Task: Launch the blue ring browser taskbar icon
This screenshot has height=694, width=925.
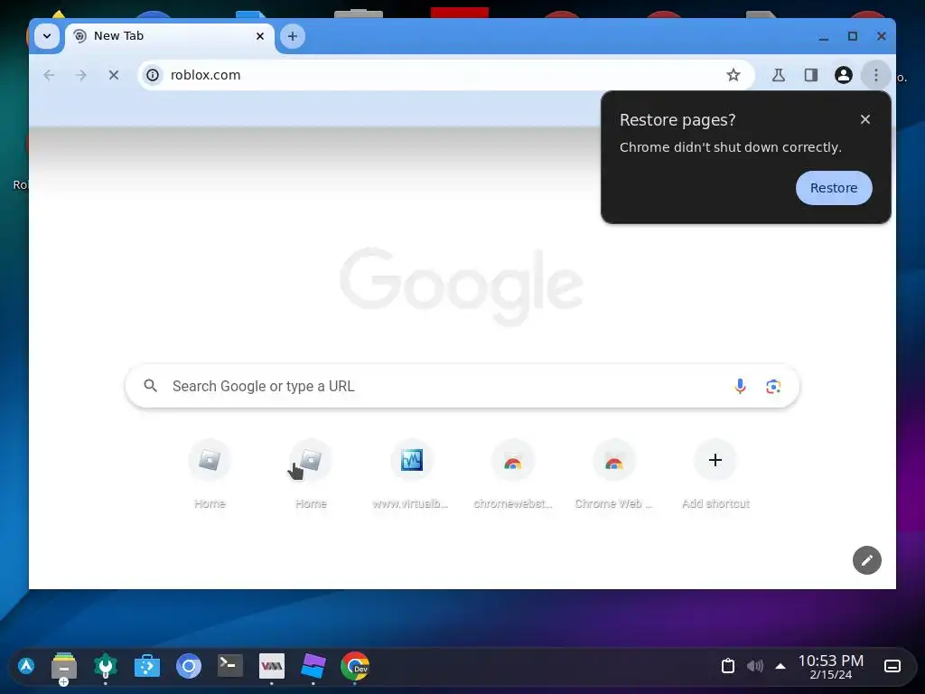Action: tap(189, 666)
